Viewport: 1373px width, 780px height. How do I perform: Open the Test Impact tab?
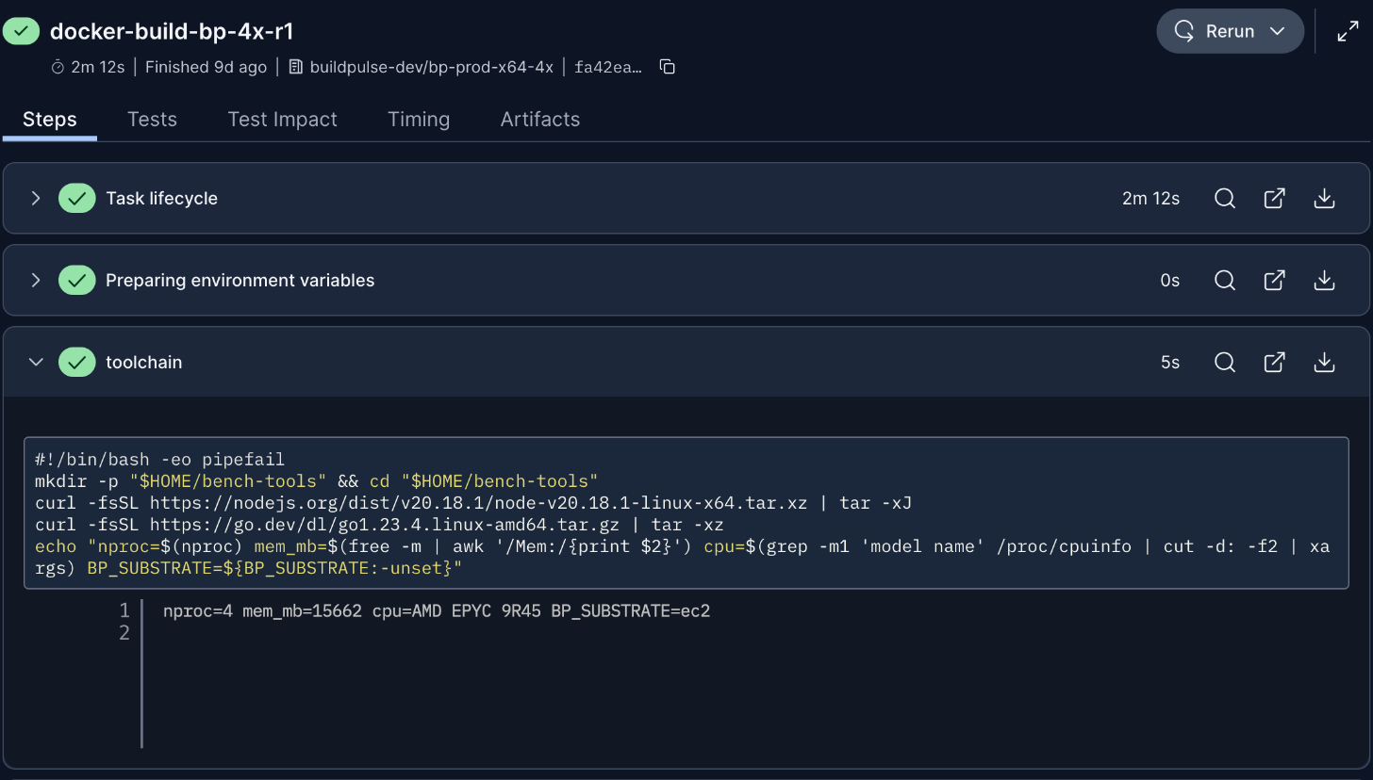click(282, 120)
